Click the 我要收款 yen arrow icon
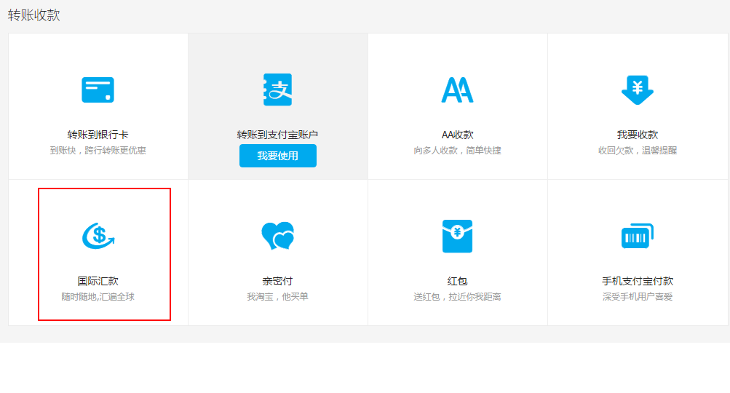The height and width of the screenshot is (393, 730). click(638, 90)
